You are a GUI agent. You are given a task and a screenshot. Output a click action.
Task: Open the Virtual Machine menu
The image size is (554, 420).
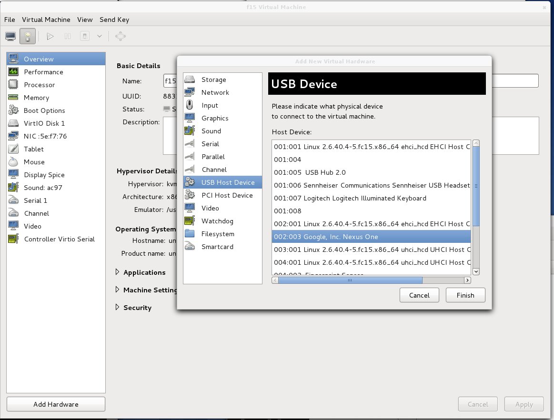(46, 20)
